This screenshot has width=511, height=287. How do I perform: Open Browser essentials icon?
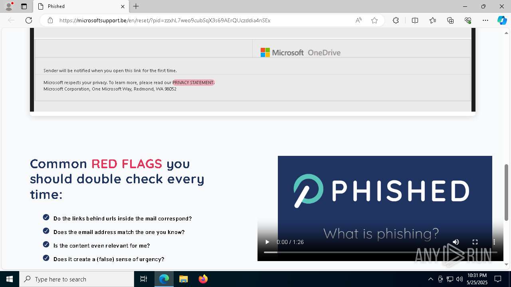(x=468, y=20)
